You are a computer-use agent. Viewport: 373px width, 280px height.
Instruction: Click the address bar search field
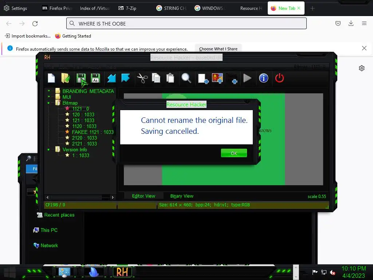pyautogui.click(x=186, y=23)
